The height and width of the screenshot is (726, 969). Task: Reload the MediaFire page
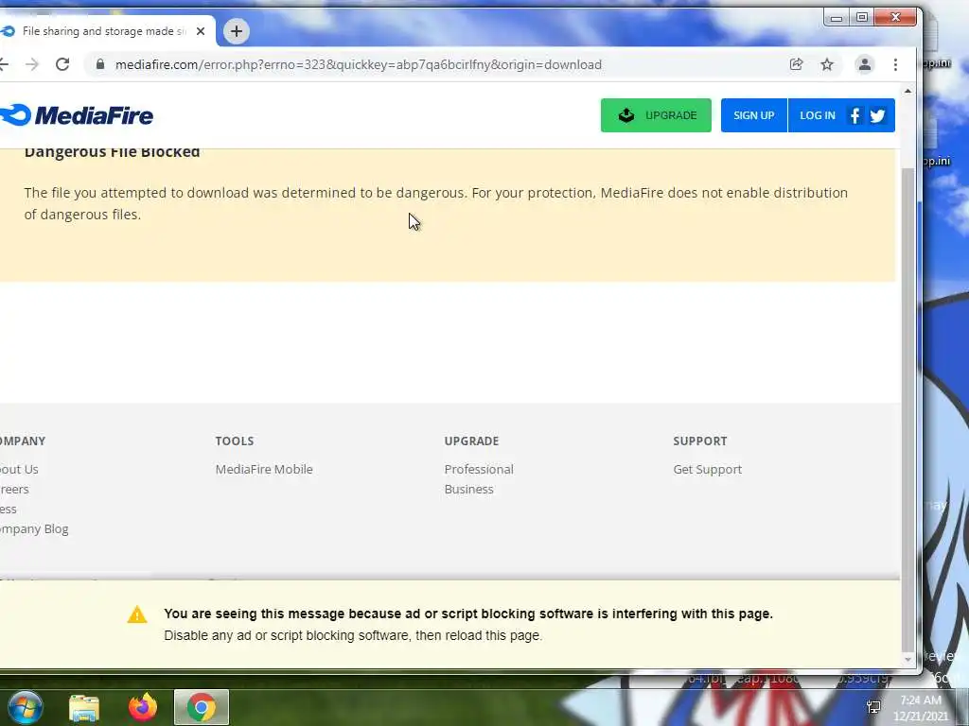coord(62,64)
